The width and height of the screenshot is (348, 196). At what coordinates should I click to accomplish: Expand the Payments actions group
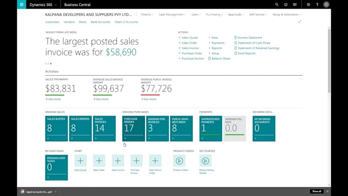click(x=216, y=43)
